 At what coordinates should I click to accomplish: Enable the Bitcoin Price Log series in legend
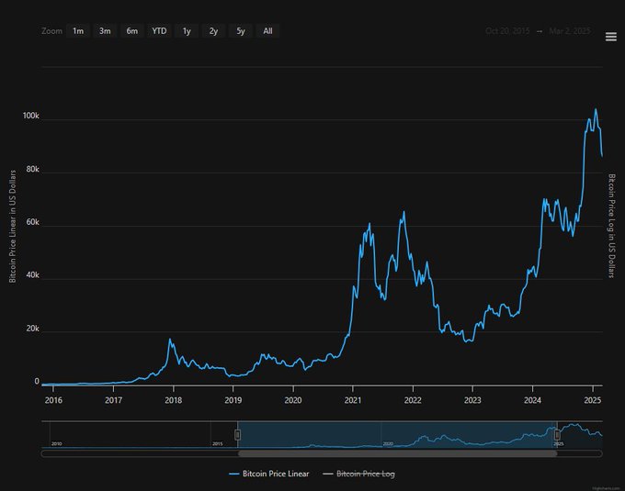tap(358, 474)
